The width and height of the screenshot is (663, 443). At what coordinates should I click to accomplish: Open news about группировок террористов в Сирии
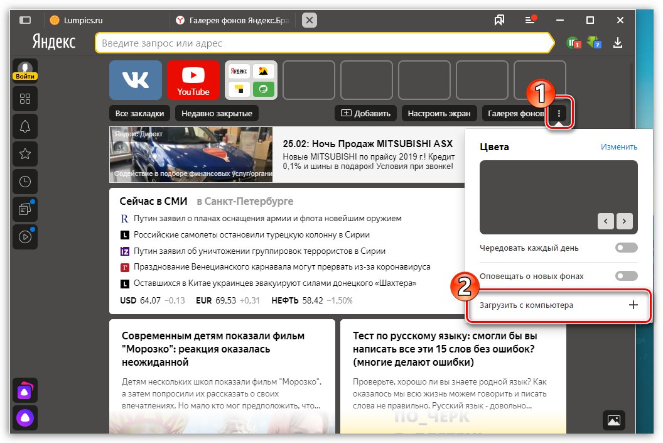(x=260, y=251)
